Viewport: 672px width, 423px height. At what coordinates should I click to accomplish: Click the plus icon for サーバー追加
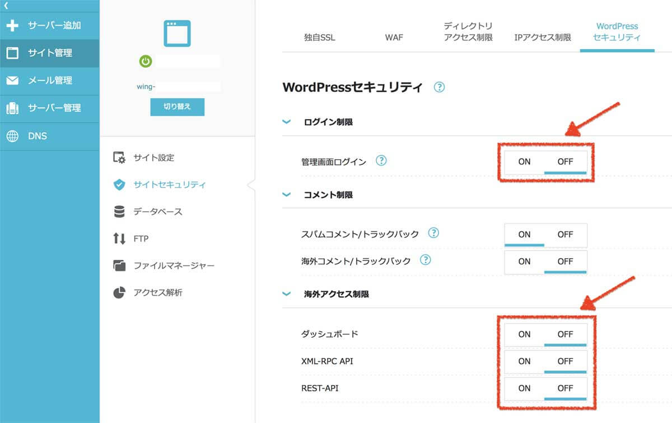(x=12, y=26)
